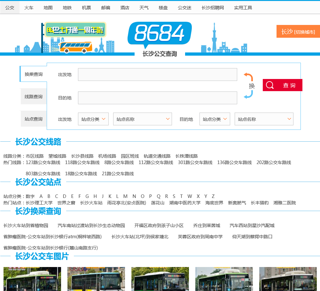Viewport: 320px width, 291px height.
Task: Open 仰天湖到蔡锷中路口 transfer link
Action: 252,237
